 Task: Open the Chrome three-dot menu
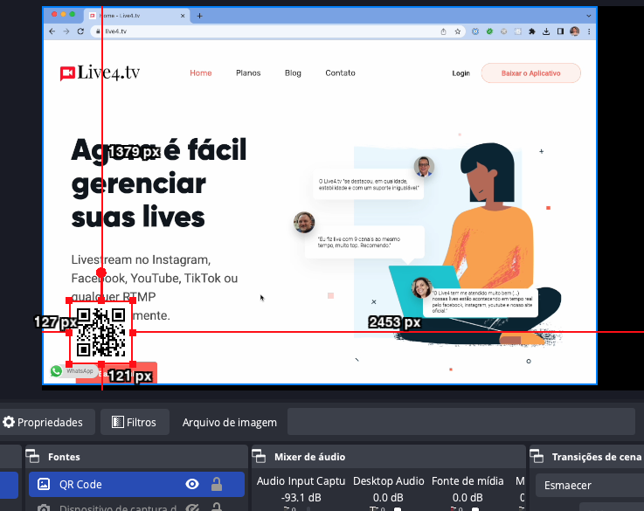pyautogui.click(x=589, y=31)
